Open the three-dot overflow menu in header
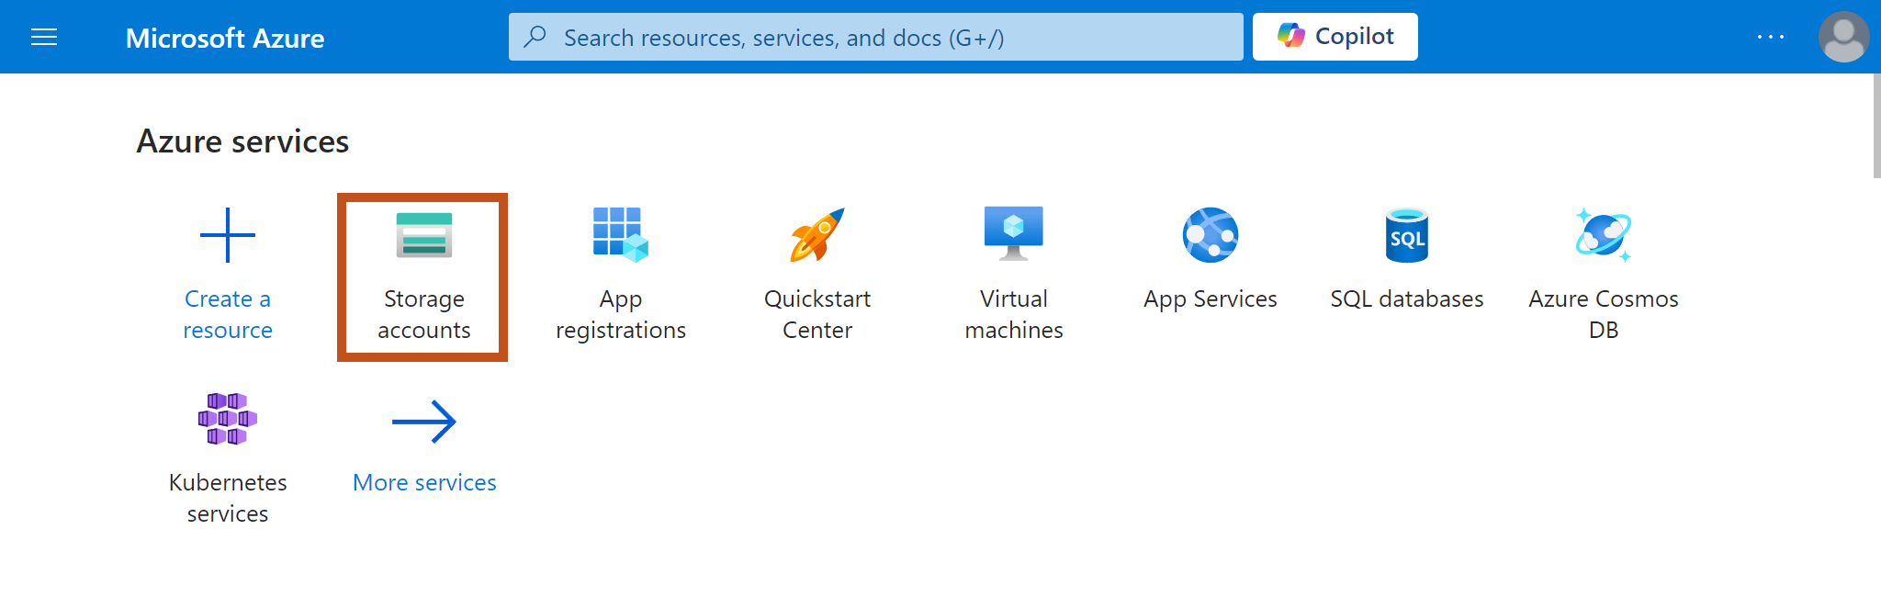The height and width of the screenshot is (597, 1881). (x=1770, y=37)
